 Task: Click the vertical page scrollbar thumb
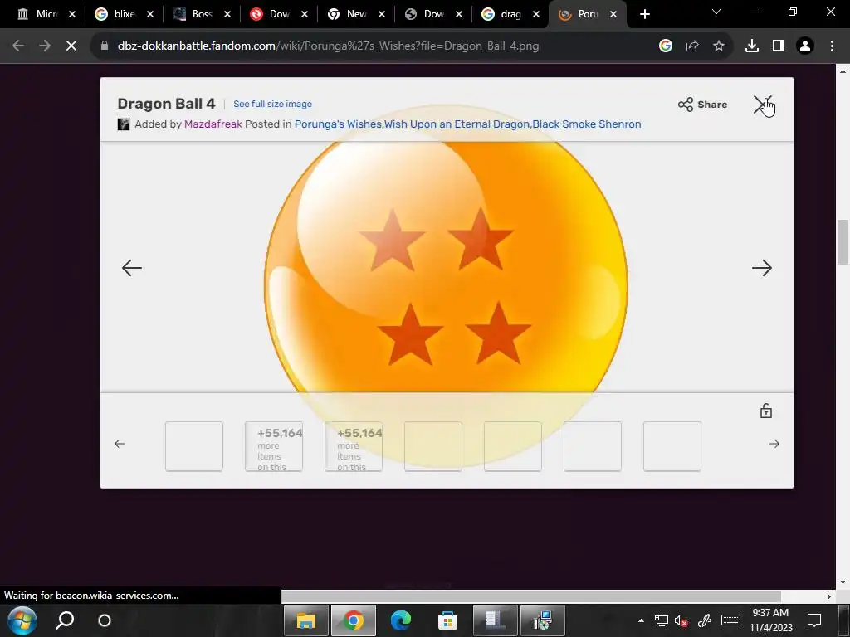843,242
